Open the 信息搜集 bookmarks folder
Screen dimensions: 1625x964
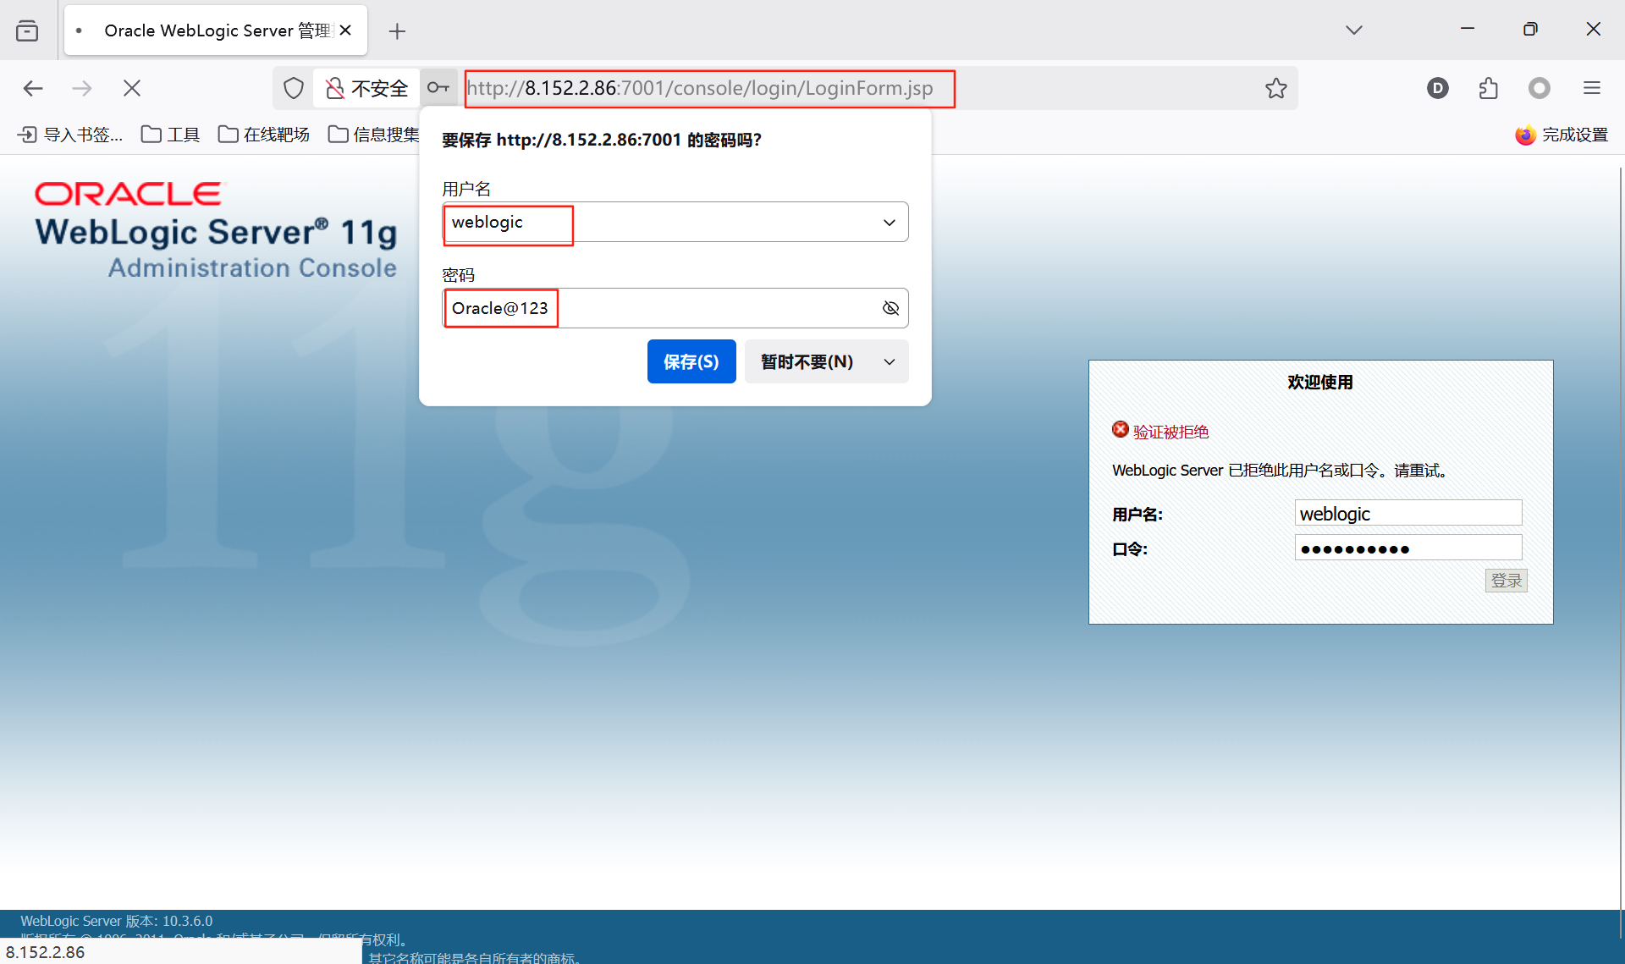click(373, 135)
